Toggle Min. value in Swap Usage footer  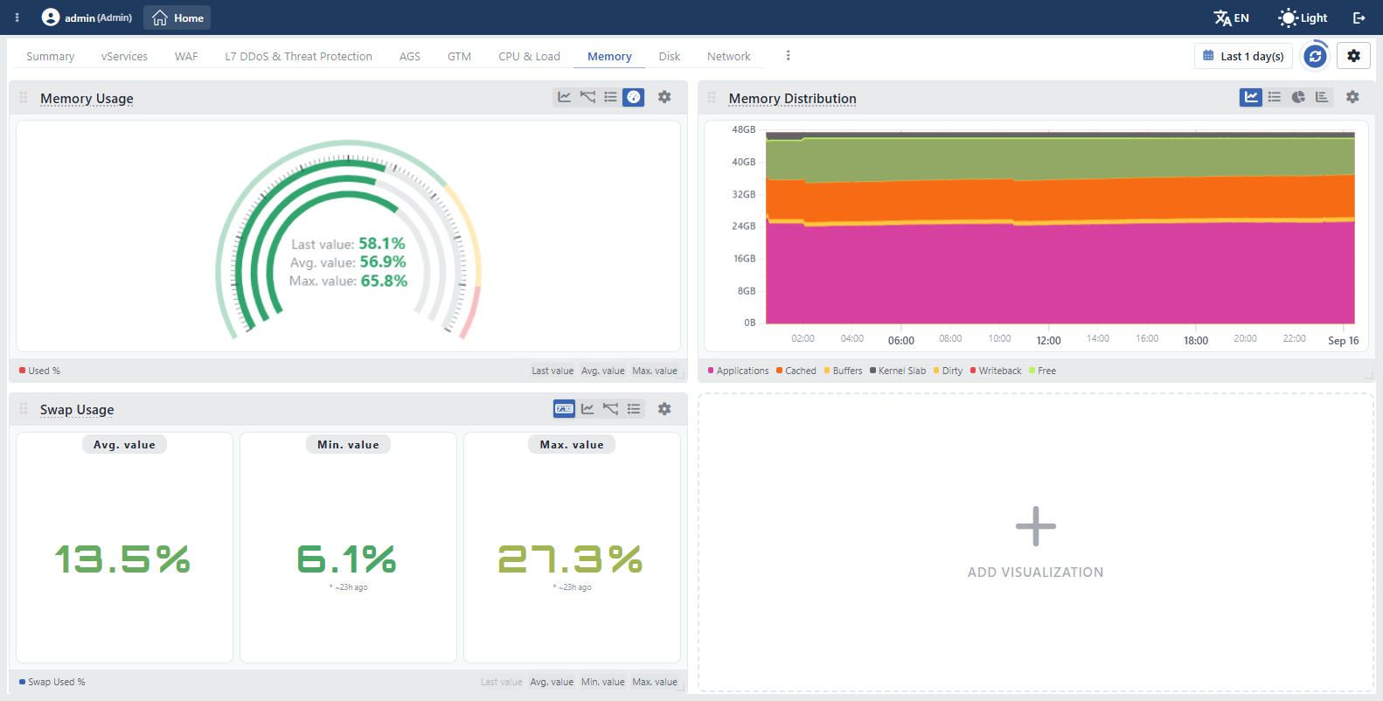(x=603, y=682)
